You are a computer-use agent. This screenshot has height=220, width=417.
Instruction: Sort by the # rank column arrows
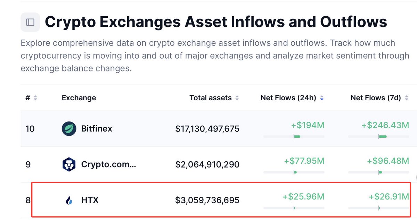pyautogui.click(x=35, y=98)
